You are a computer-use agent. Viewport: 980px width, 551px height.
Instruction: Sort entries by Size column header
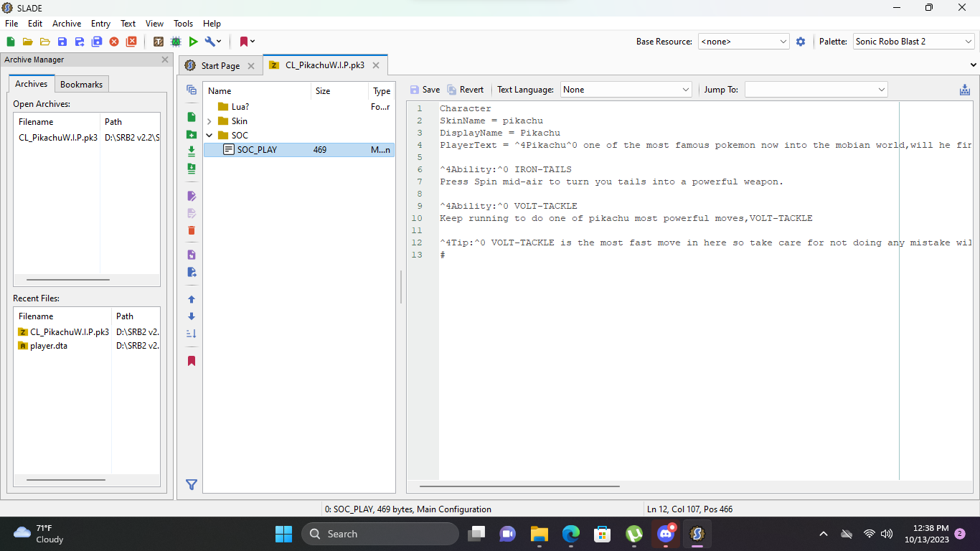[339, 91]
